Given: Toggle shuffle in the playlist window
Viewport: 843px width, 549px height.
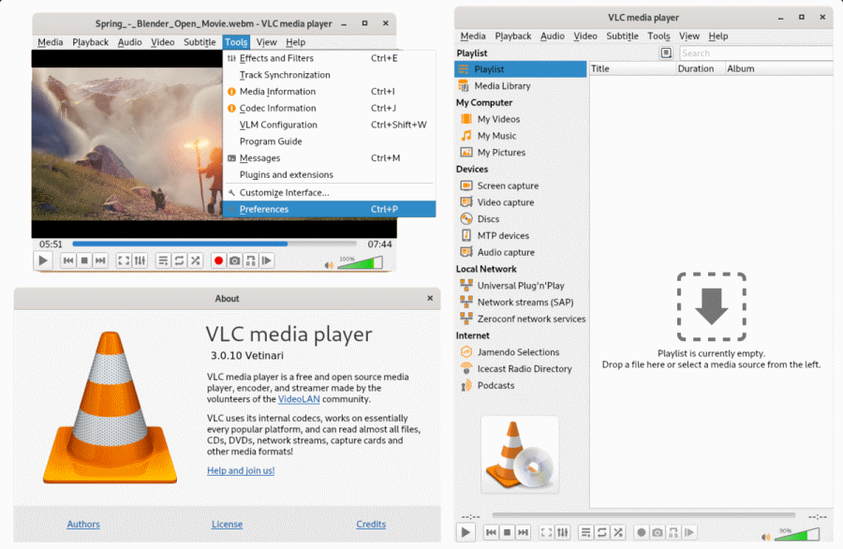Looking at the screenshot, I should [x=618, y=532].
